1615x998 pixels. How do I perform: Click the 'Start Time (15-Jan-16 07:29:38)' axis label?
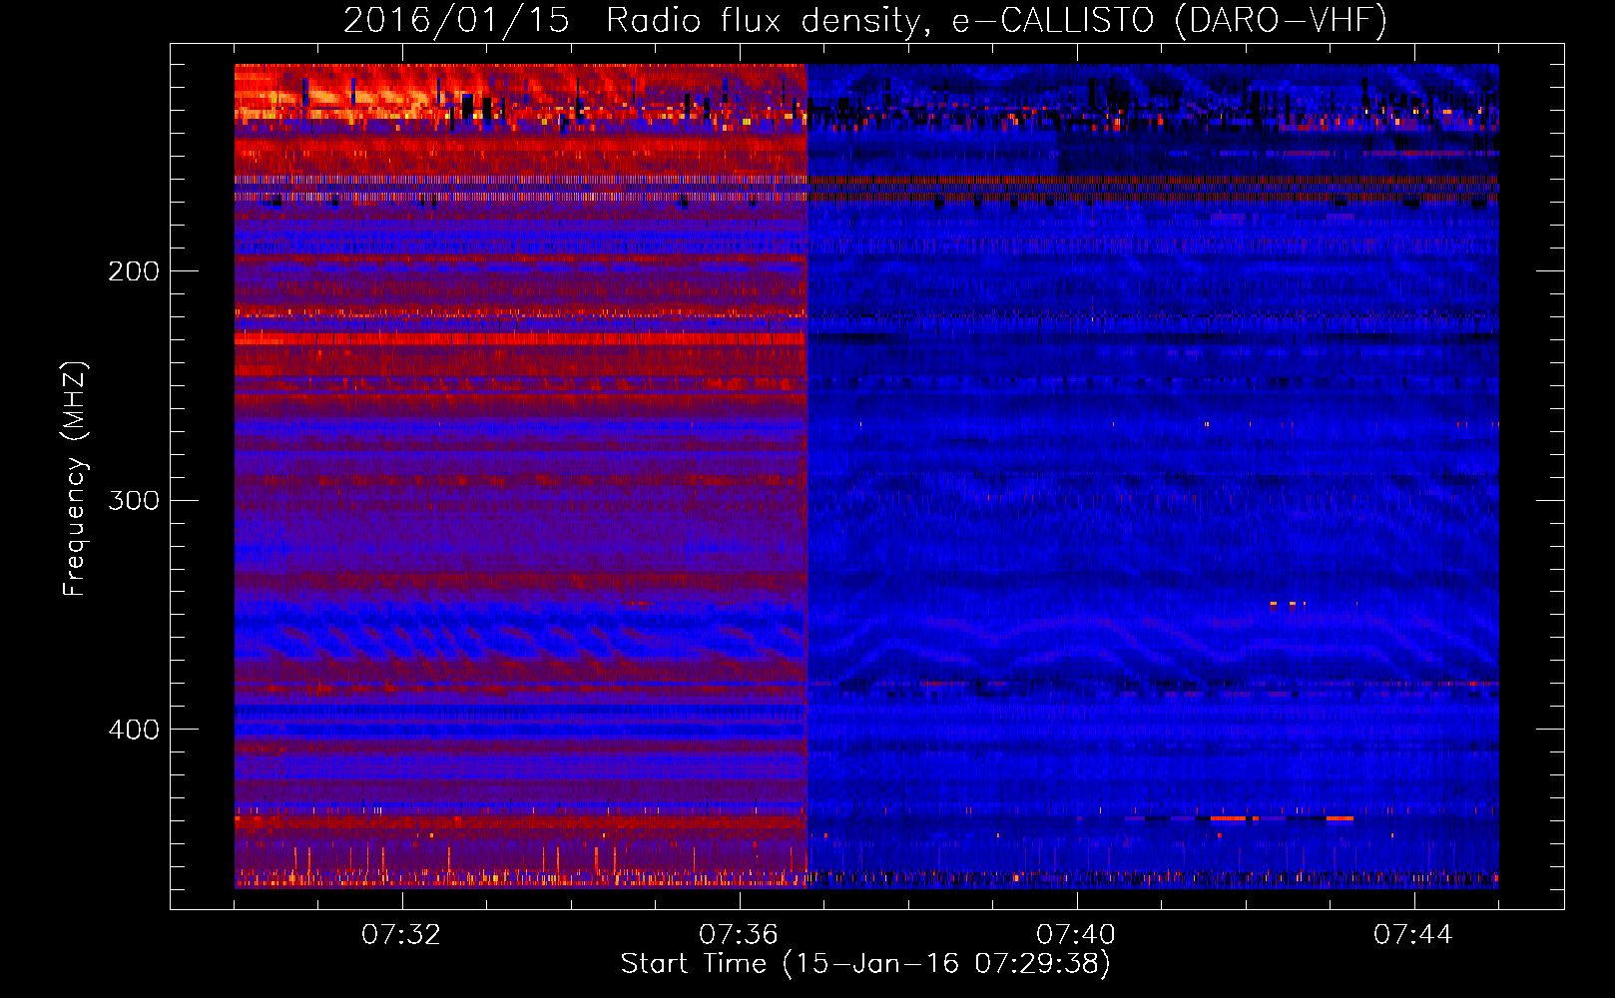point(865,964)
